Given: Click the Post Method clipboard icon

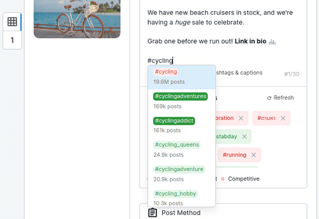Looking at the screenshot, I should [x=153, y=212].
